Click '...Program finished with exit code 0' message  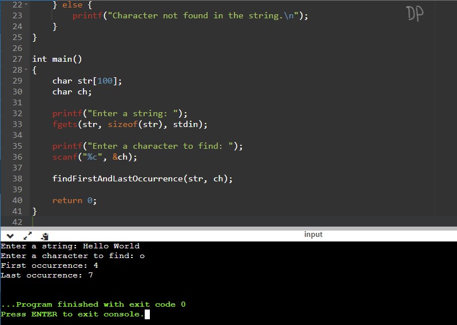click(x=93, y=304)
